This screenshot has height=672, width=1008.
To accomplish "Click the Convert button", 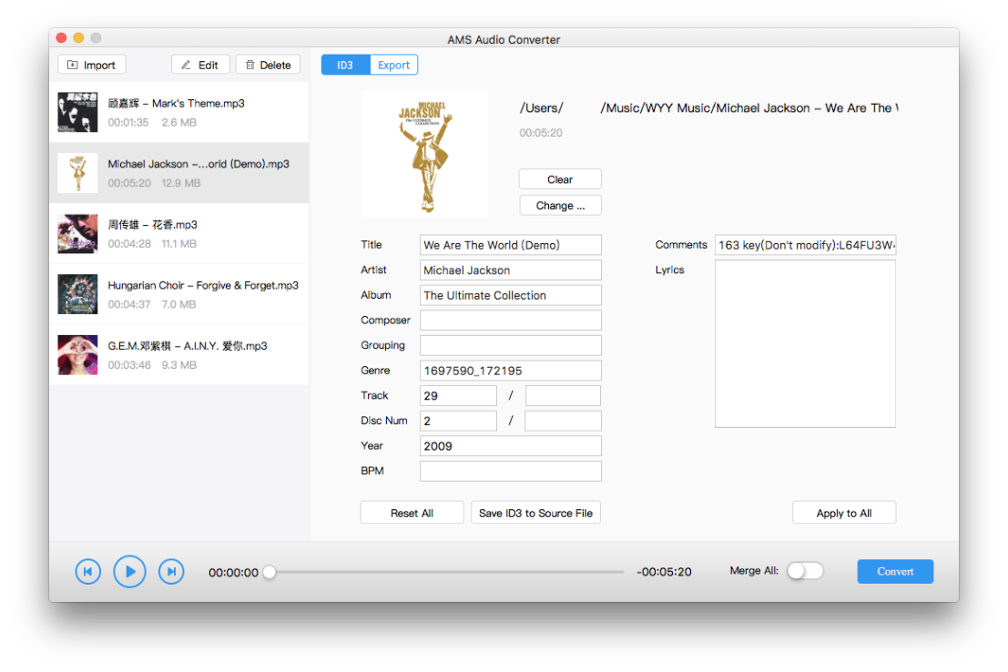I will (895, 572).
